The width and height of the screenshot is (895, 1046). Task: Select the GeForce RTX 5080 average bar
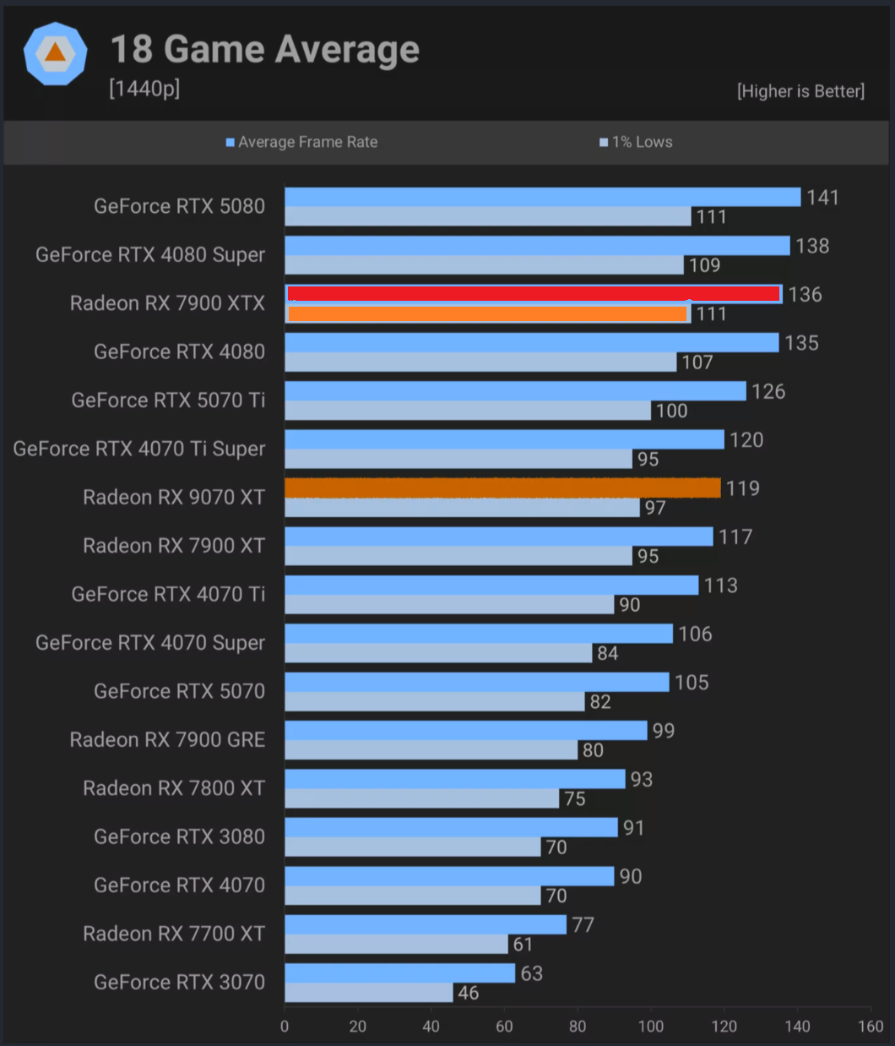click(543, 197)
